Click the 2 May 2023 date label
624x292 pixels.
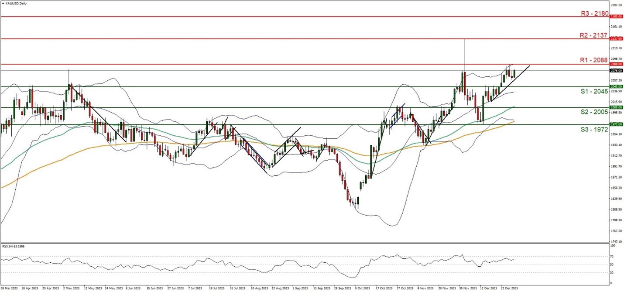[x=71, y=289]
